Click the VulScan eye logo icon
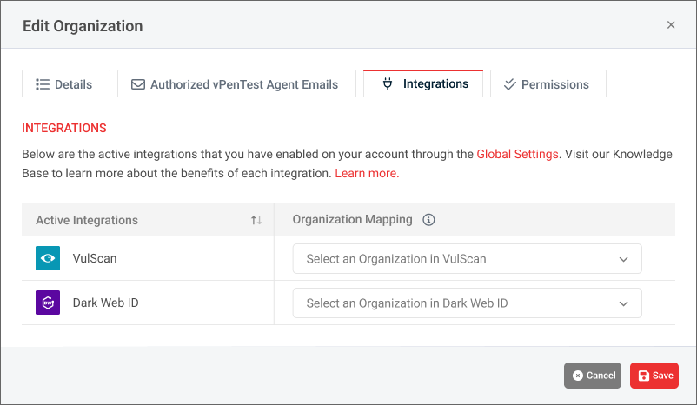The image size is (697, 406). (48, 258)
